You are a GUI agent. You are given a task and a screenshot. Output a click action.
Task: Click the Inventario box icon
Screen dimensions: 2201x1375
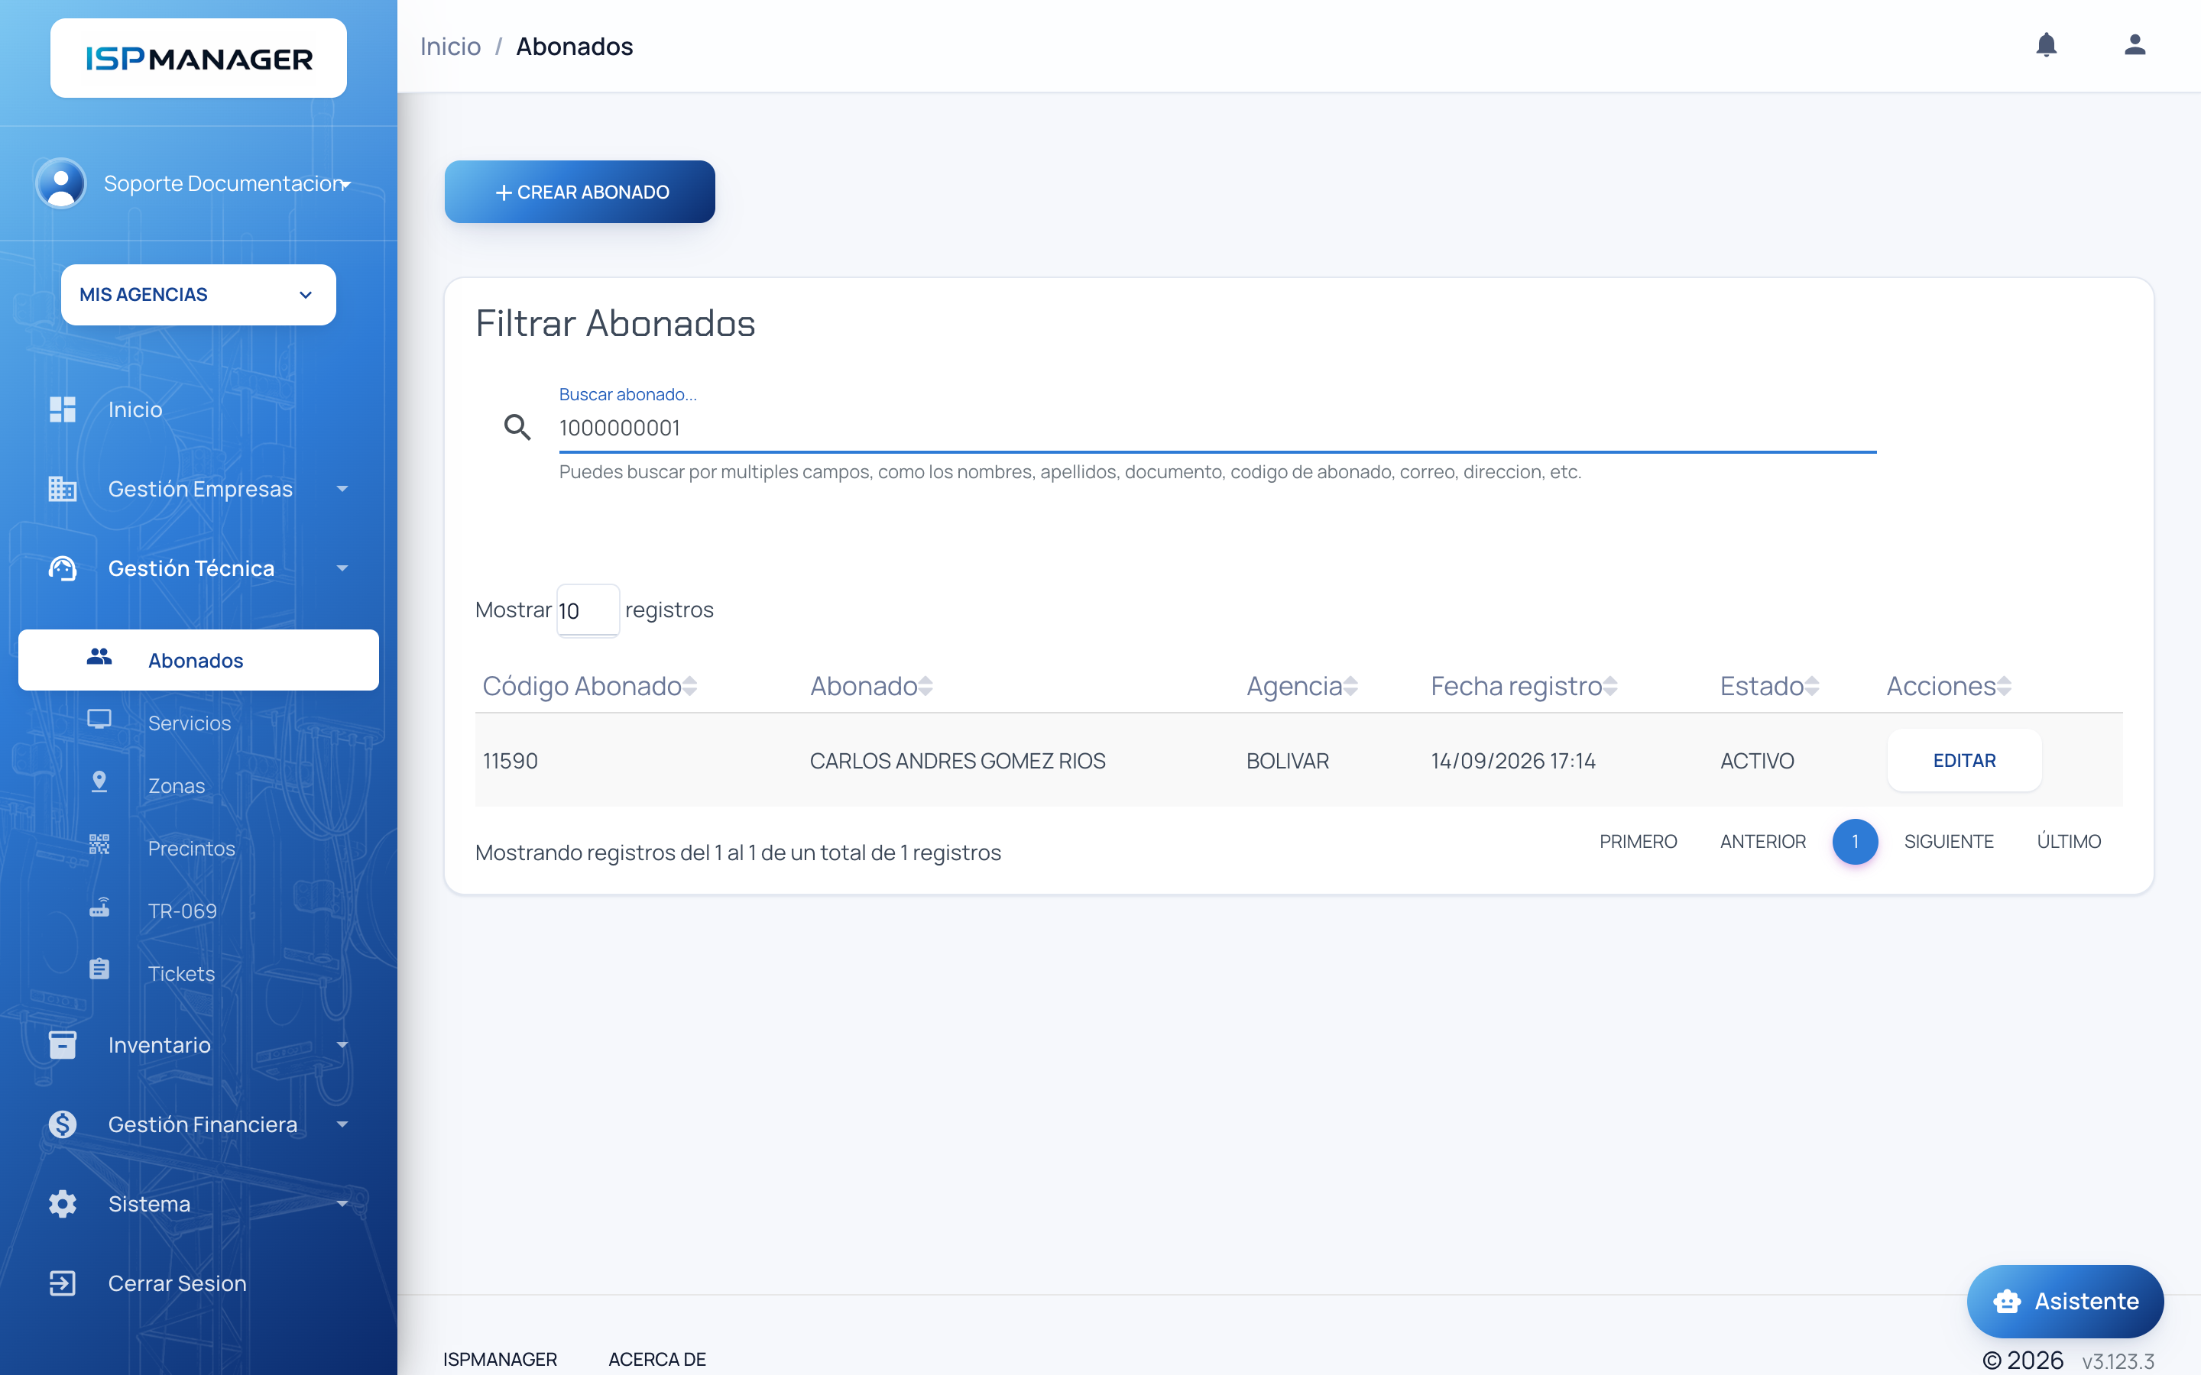pos(62,1045)
